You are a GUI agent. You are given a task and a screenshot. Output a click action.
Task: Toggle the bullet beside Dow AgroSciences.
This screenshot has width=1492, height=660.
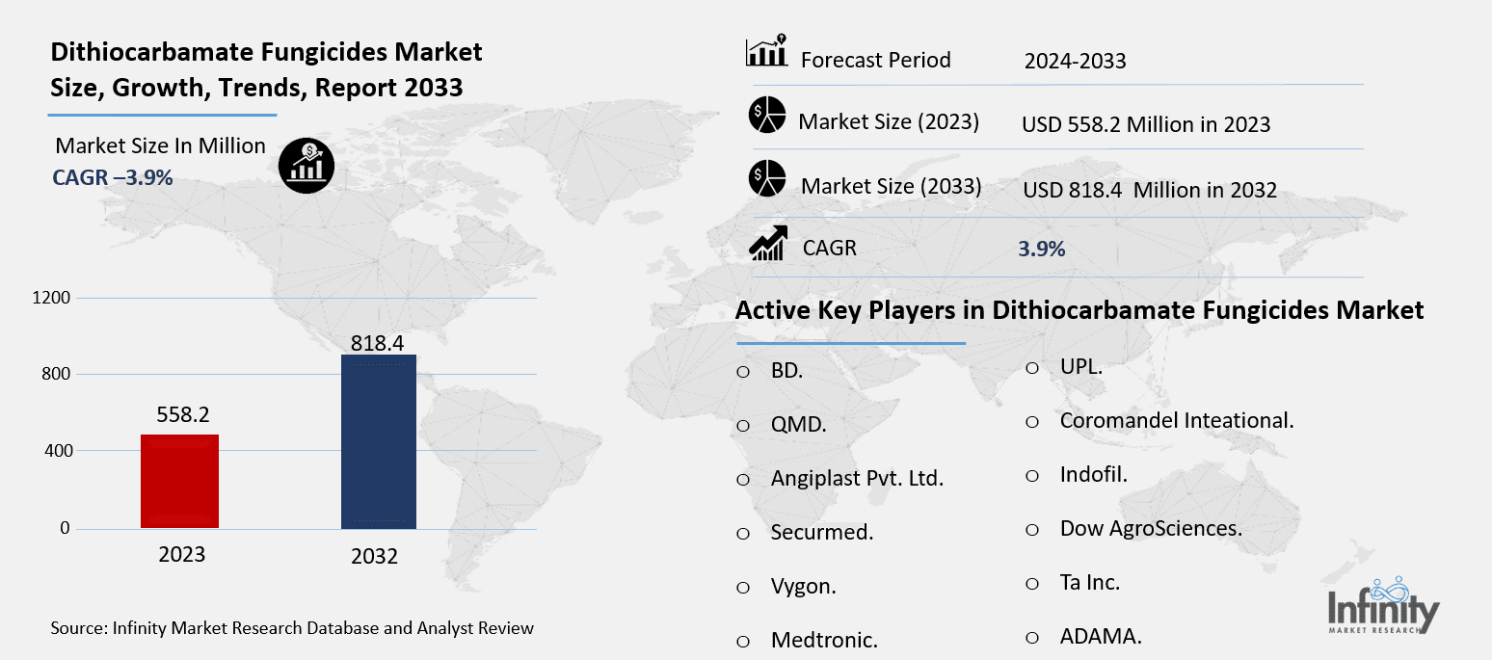click(1032, 529)
